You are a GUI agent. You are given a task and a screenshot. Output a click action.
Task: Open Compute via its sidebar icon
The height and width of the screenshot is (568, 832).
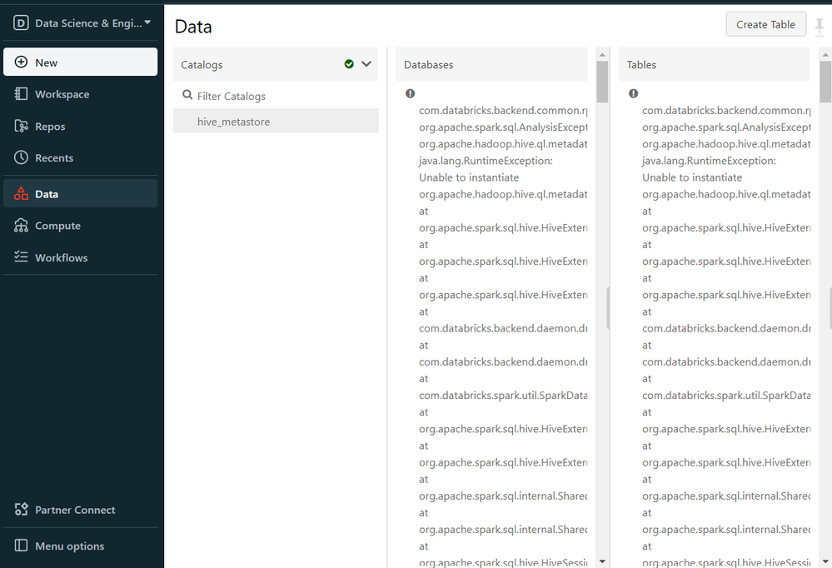(21, 226)
